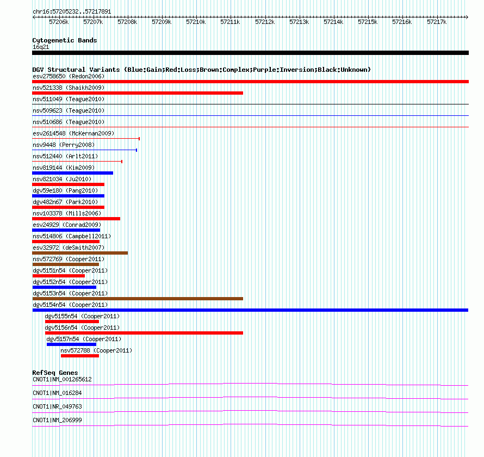Select esv24929 (Conrad2009) variant label

(x=67, y=225)
